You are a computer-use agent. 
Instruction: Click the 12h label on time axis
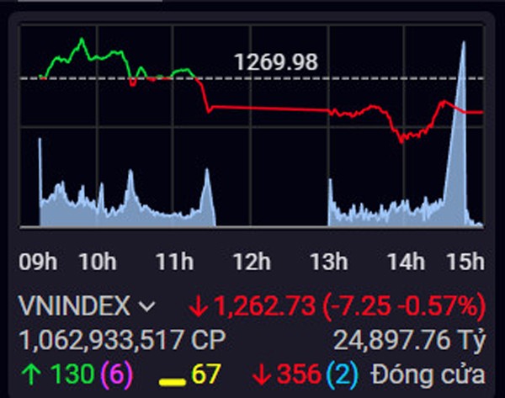click(x=250, y=262)
